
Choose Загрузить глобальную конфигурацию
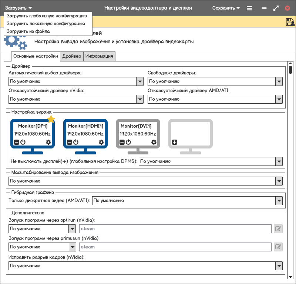click(47, 16)
